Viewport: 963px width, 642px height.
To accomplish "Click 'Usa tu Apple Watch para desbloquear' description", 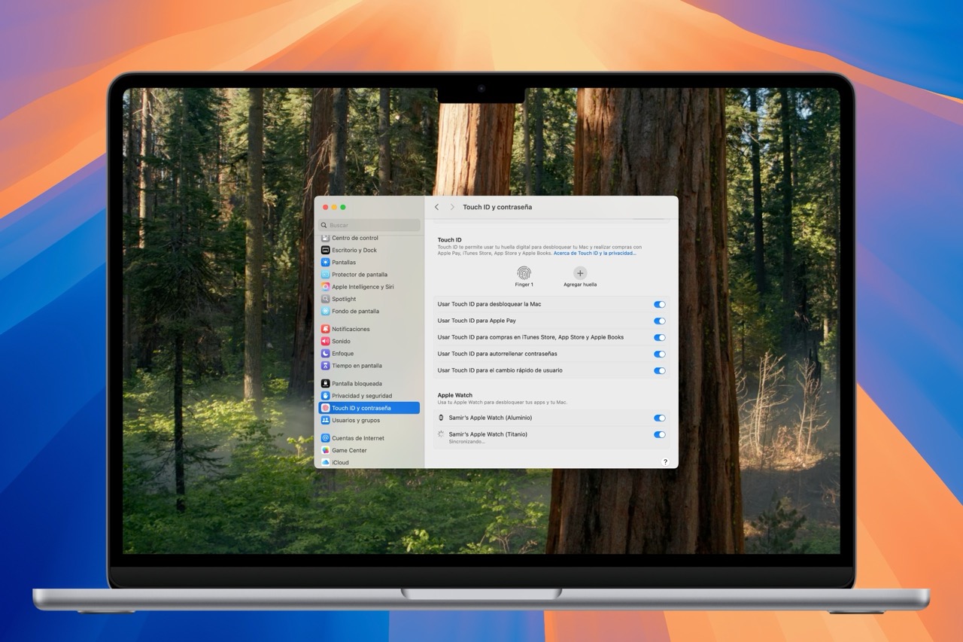I will 503,403.
